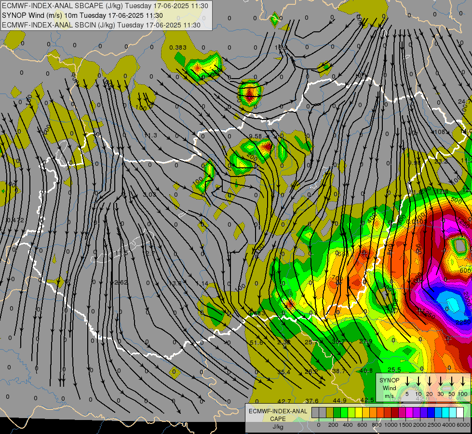Click the '6000' tick label in CAPE legend
The width and height of the screenshot is (472, 434).
coord(464,425)
